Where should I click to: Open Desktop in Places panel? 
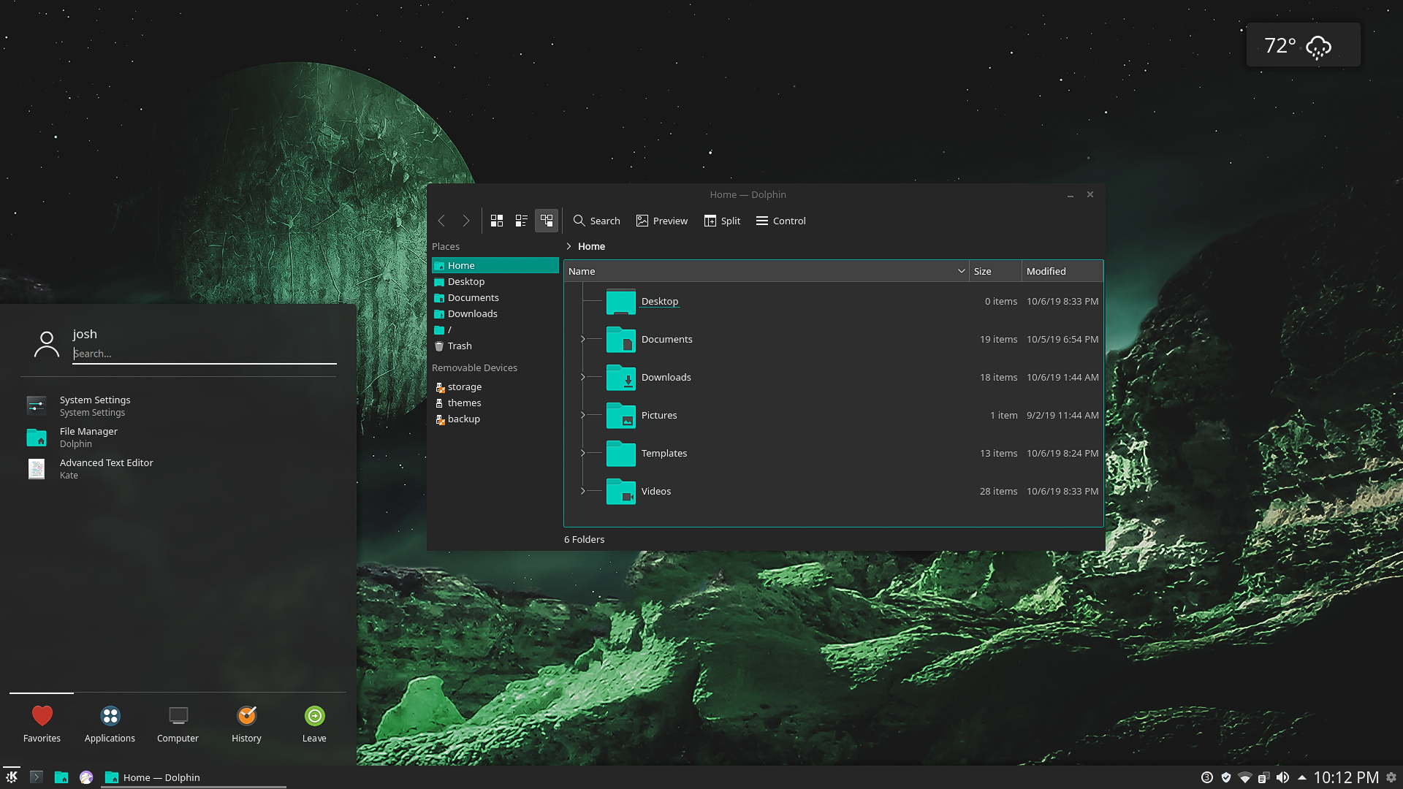[x=495, y=281]
